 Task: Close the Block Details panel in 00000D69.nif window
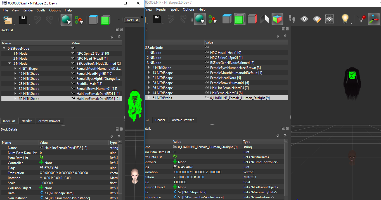(121, 129)
